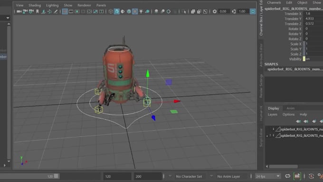
Task: Open the 24 fps frame rate dropdown
Action: pos(267,176)
